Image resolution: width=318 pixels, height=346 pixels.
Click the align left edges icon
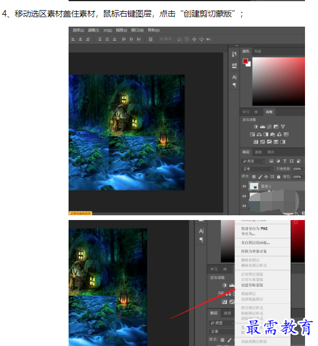(73, 39)
